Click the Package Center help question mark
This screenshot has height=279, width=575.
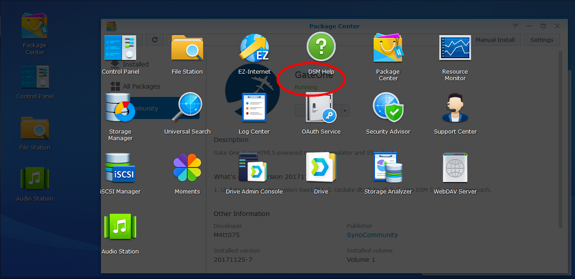pos(516,26)
